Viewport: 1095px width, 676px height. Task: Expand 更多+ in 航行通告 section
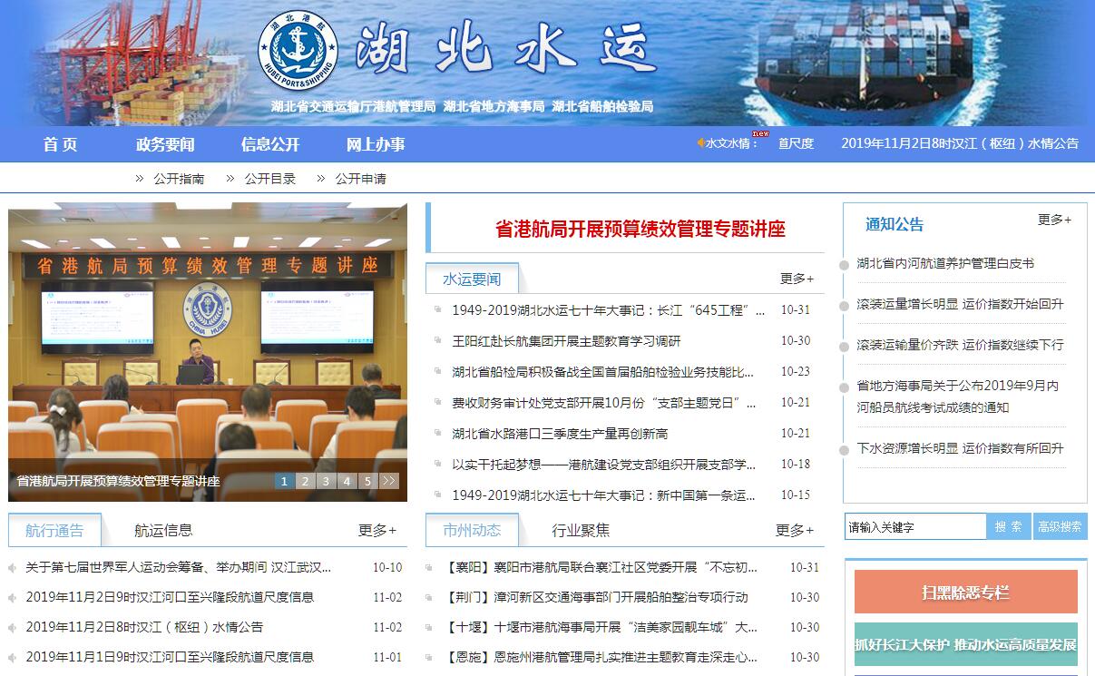click(x=376, y=530)
